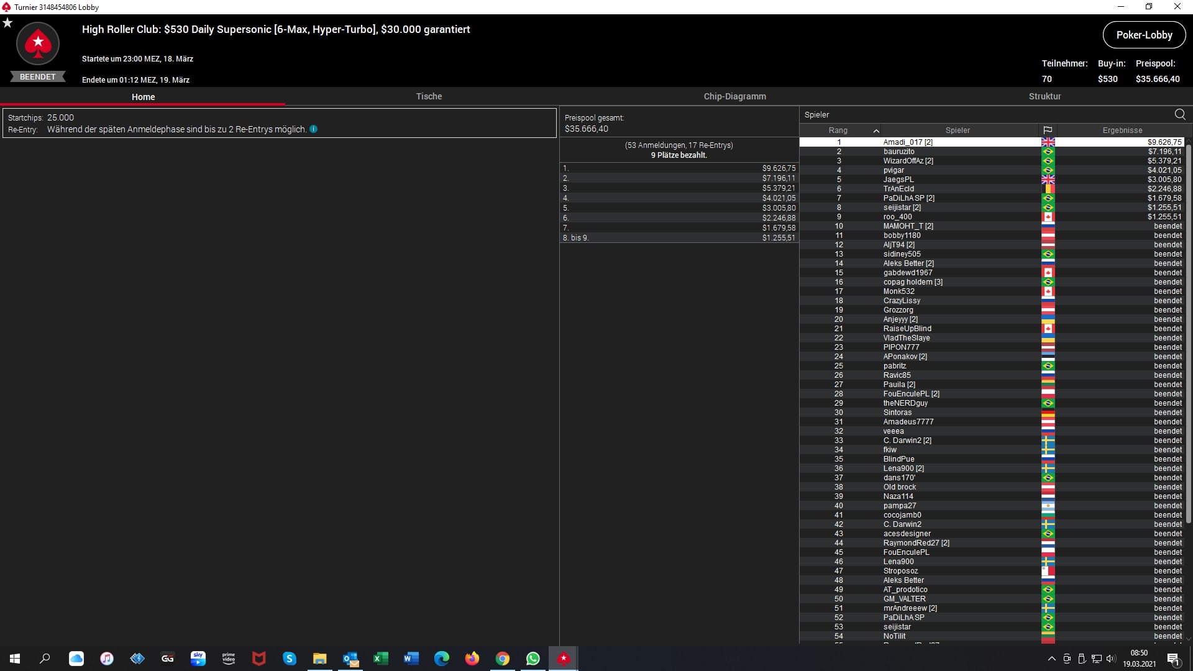Click the Re-Entry info icon
Screen dimensions: 1193x671
[314, 129]
